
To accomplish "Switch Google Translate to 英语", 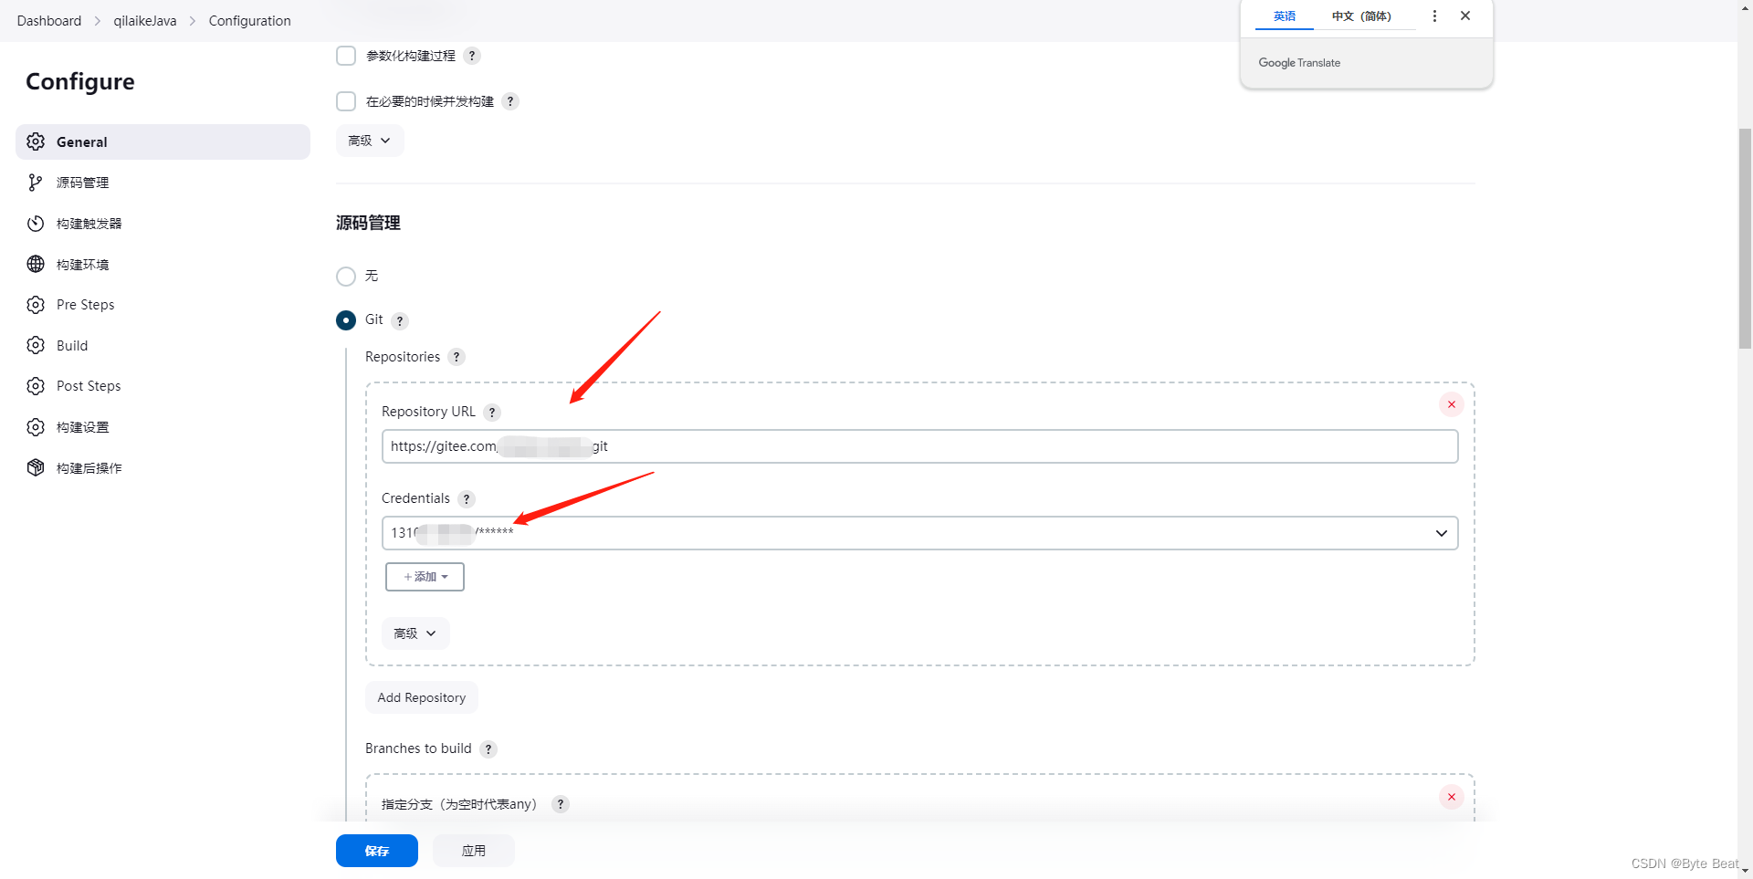I will pyautogui.click(x=1285, y=16).
